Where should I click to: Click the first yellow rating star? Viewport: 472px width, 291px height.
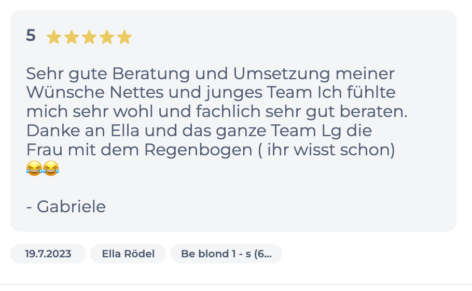pyautogui.click(x=54, y=37)
